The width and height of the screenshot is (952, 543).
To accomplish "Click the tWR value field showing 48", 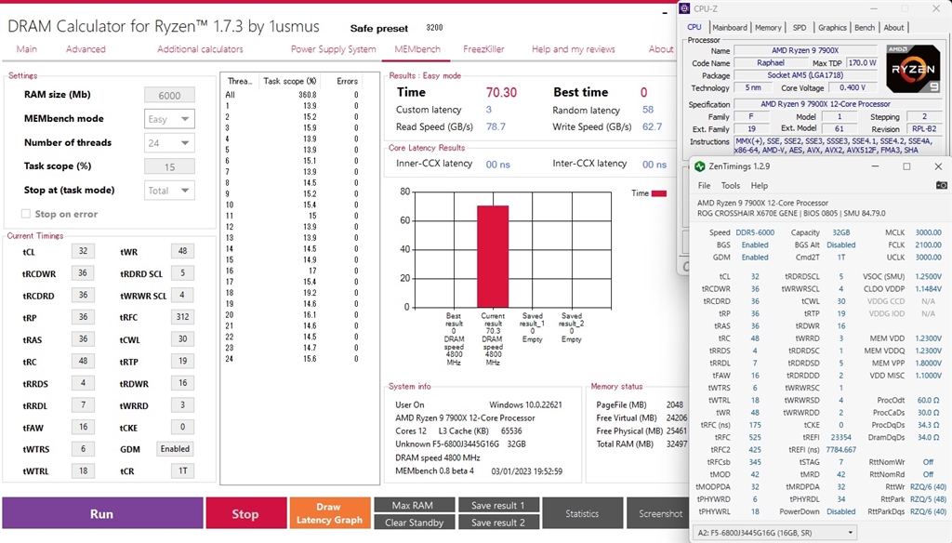I will pyautogui.click(x=183, y=251).
